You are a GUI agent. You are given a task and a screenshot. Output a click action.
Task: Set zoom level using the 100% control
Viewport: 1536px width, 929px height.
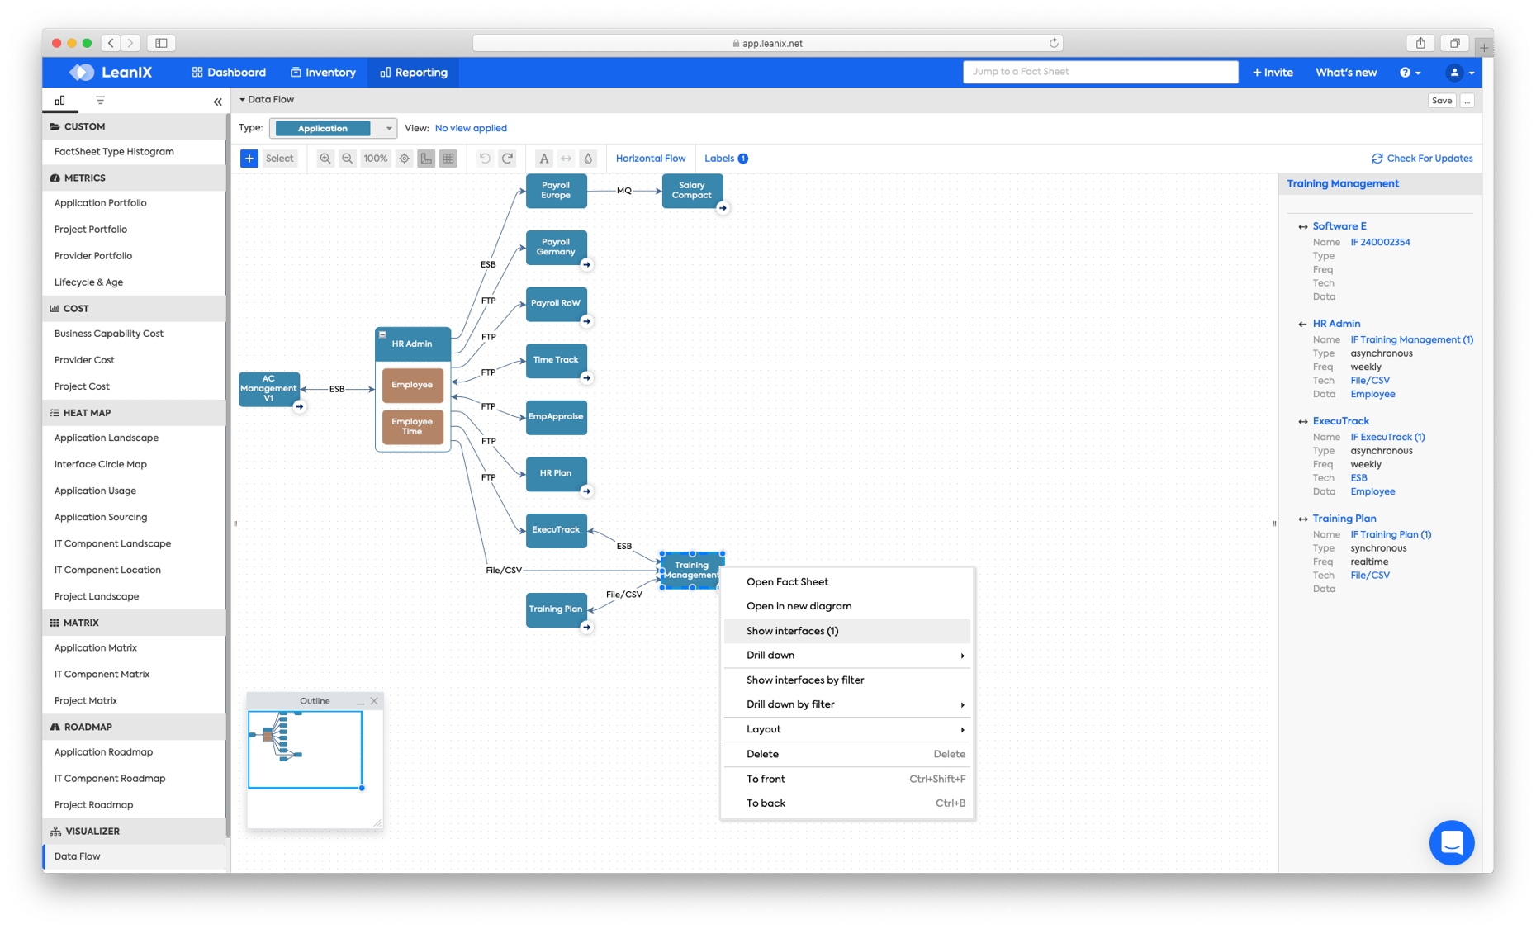(375, 158)
